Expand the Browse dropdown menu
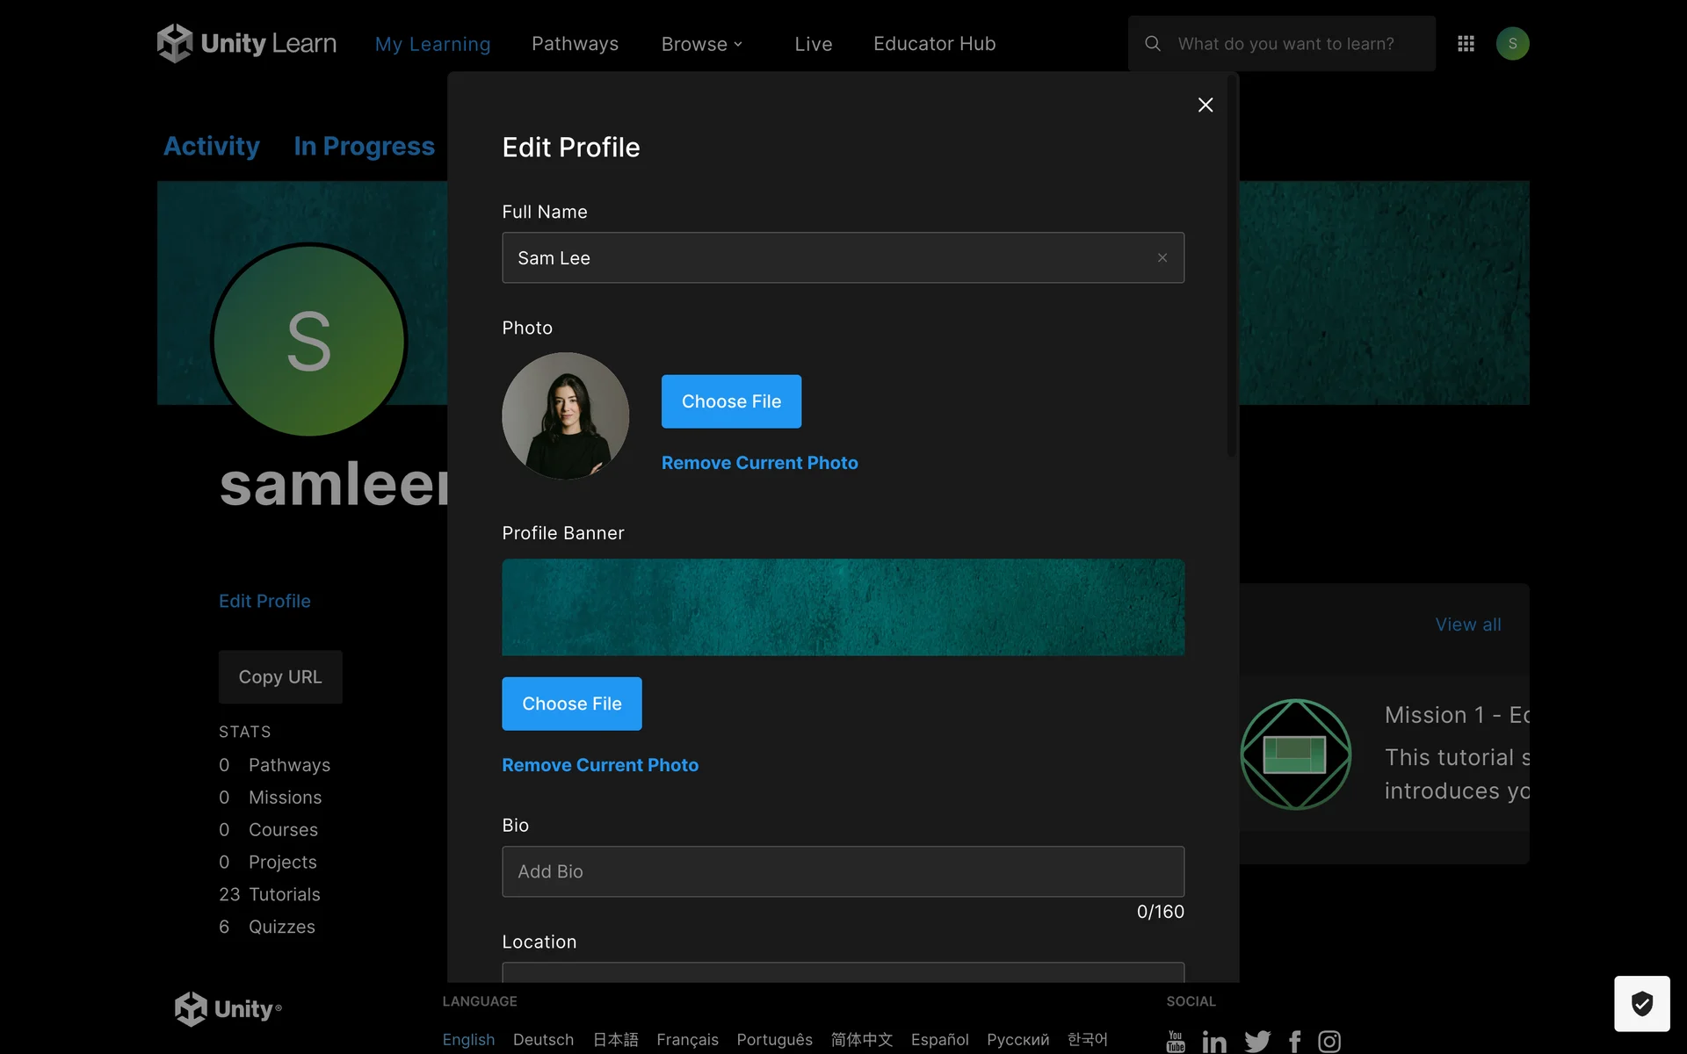The image size is (1687, 1054). click(702, 44)
